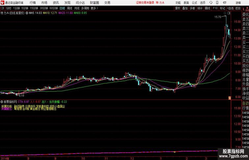
Task: Select the 行情 tab in side panel
Action: click(245, 108)
